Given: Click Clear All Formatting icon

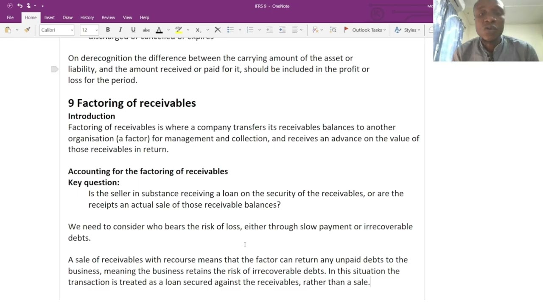Looking at the screenshot, I should 218,30.
